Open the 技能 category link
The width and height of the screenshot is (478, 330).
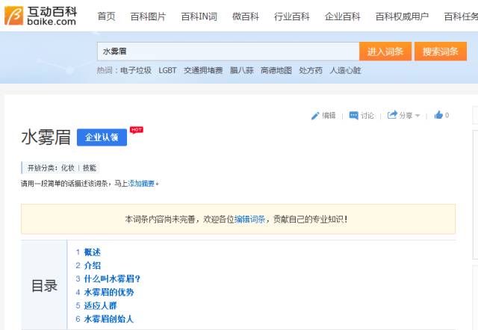[90, 168]
